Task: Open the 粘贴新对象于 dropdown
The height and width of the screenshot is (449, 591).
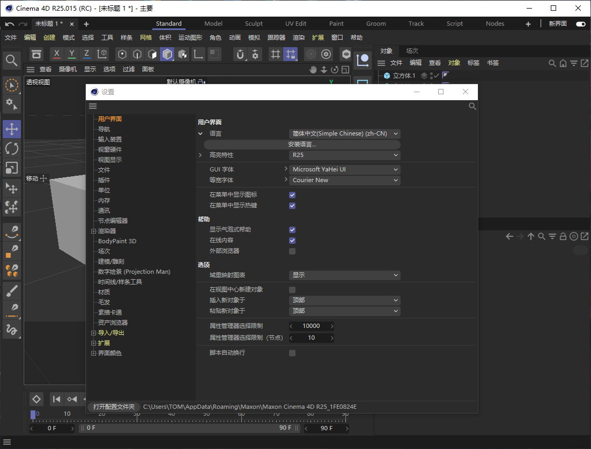Action: (344, 311)
